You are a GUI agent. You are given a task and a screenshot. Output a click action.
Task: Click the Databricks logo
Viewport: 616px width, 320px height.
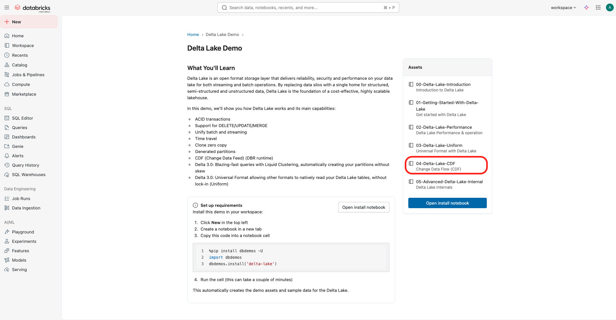click(33, 7)
